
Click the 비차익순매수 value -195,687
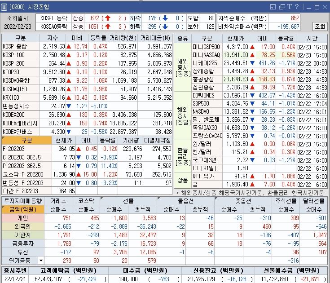[x=285, y=27]
